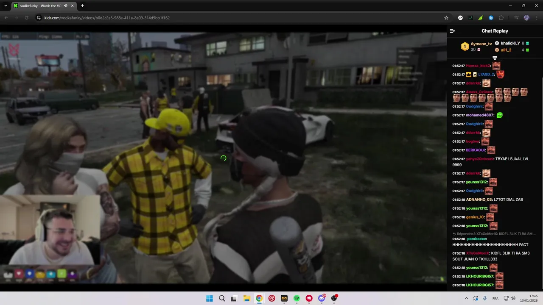This screenshot has height=305, width=543.
Task: Click username mohamed4807 in chat
Action: [x=480, y=115]
